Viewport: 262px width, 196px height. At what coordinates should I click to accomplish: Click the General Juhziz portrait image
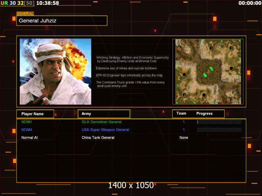[55, 72]
